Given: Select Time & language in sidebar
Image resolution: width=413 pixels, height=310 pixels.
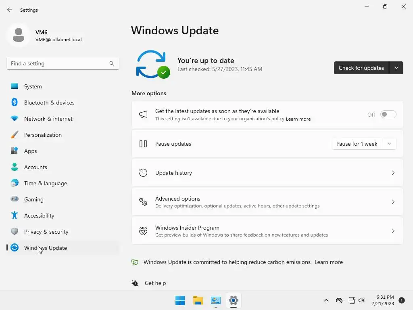Looking at the screenshot, I should (x=63, y=183).
